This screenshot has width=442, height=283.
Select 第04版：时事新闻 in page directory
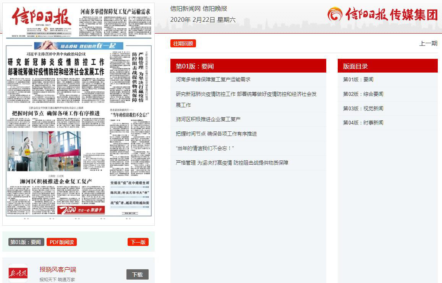pos(363,123)
